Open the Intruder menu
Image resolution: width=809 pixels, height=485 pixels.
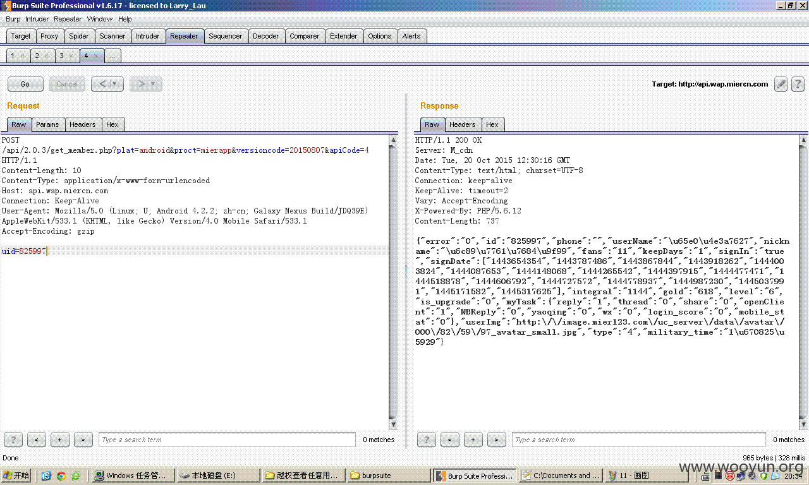point(37,19)
